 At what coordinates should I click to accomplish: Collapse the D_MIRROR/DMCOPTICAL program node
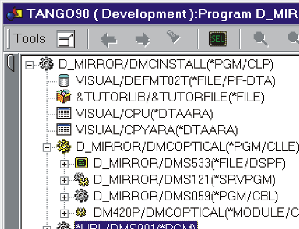pos(47,148)
